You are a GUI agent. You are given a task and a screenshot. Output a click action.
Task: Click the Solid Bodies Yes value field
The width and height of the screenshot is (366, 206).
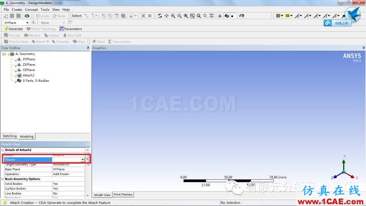(x=69, y=184)
